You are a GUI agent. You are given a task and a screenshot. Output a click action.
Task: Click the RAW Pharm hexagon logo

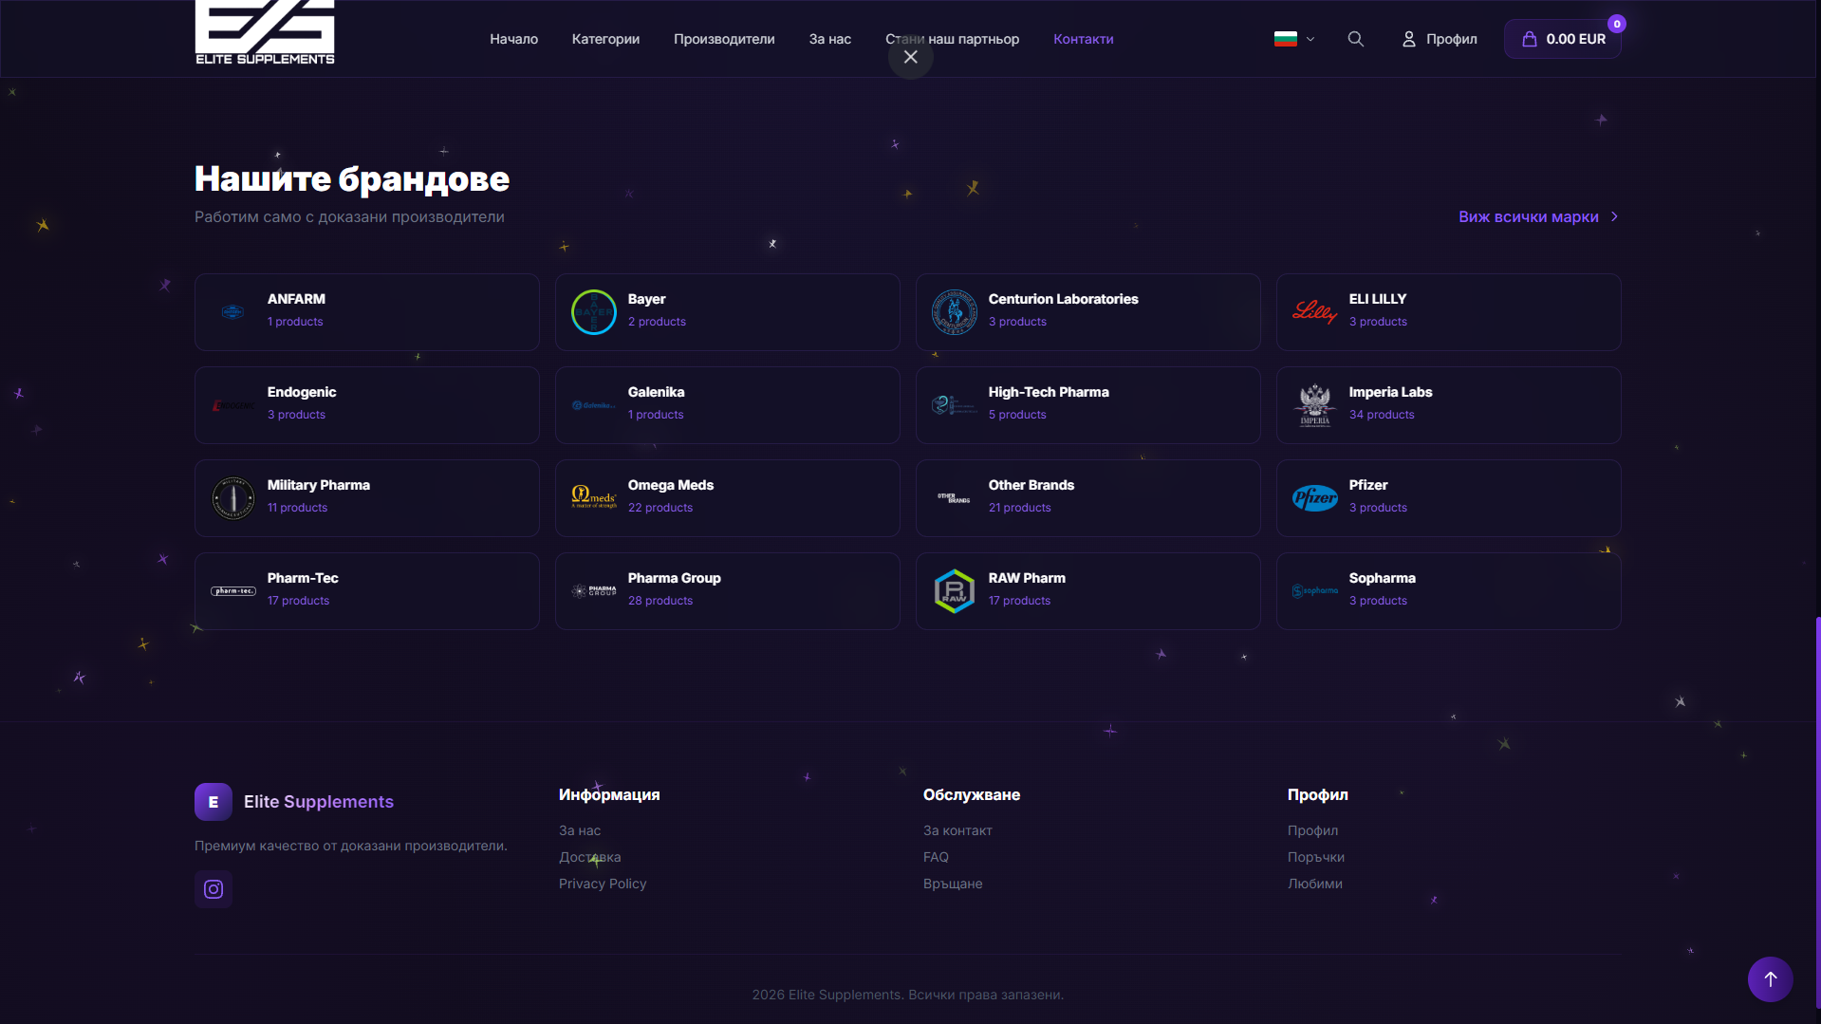(955, 591)
